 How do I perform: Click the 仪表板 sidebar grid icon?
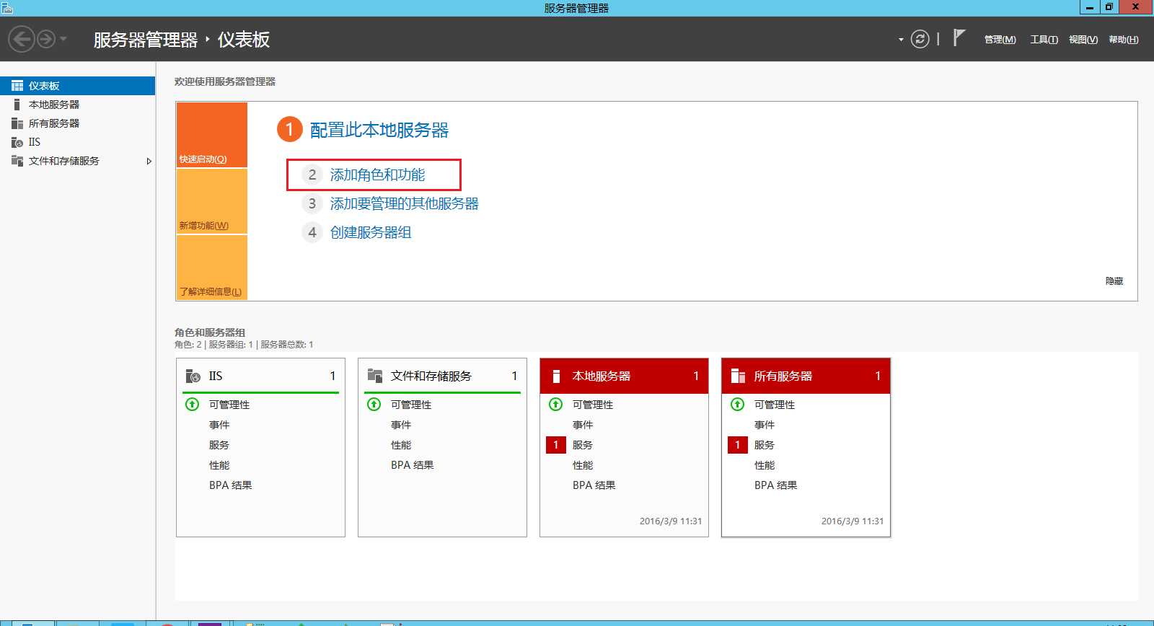pyautogui.click(x=17, y=86)
